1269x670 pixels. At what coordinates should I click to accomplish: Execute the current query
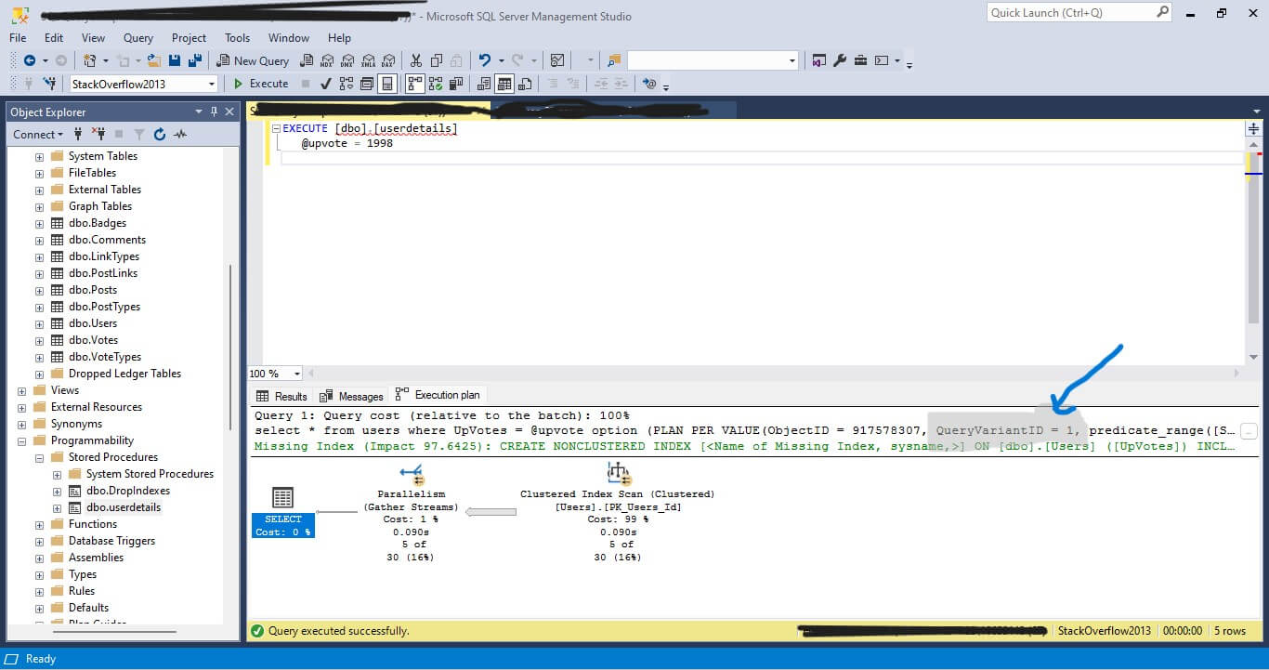pos(260,83)
